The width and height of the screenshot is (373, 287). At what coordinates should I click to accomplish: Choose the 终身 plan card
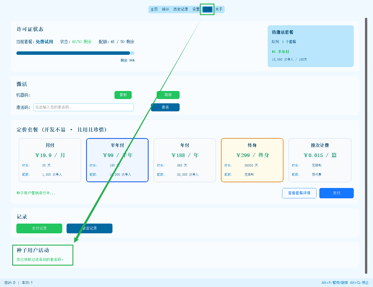[x=252, y=160]
